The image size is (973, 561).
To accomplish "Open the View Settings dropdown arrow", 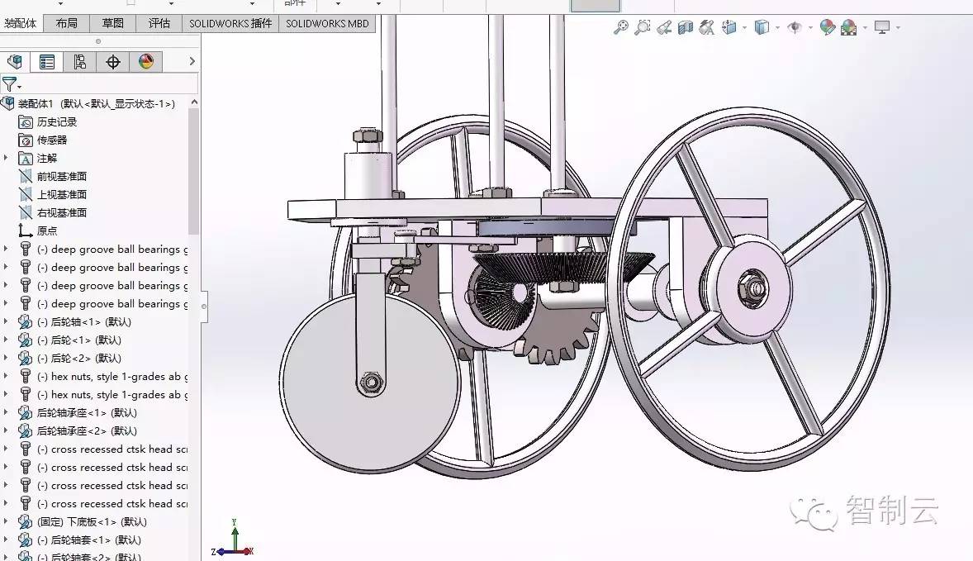I will [x=898, y=28].
